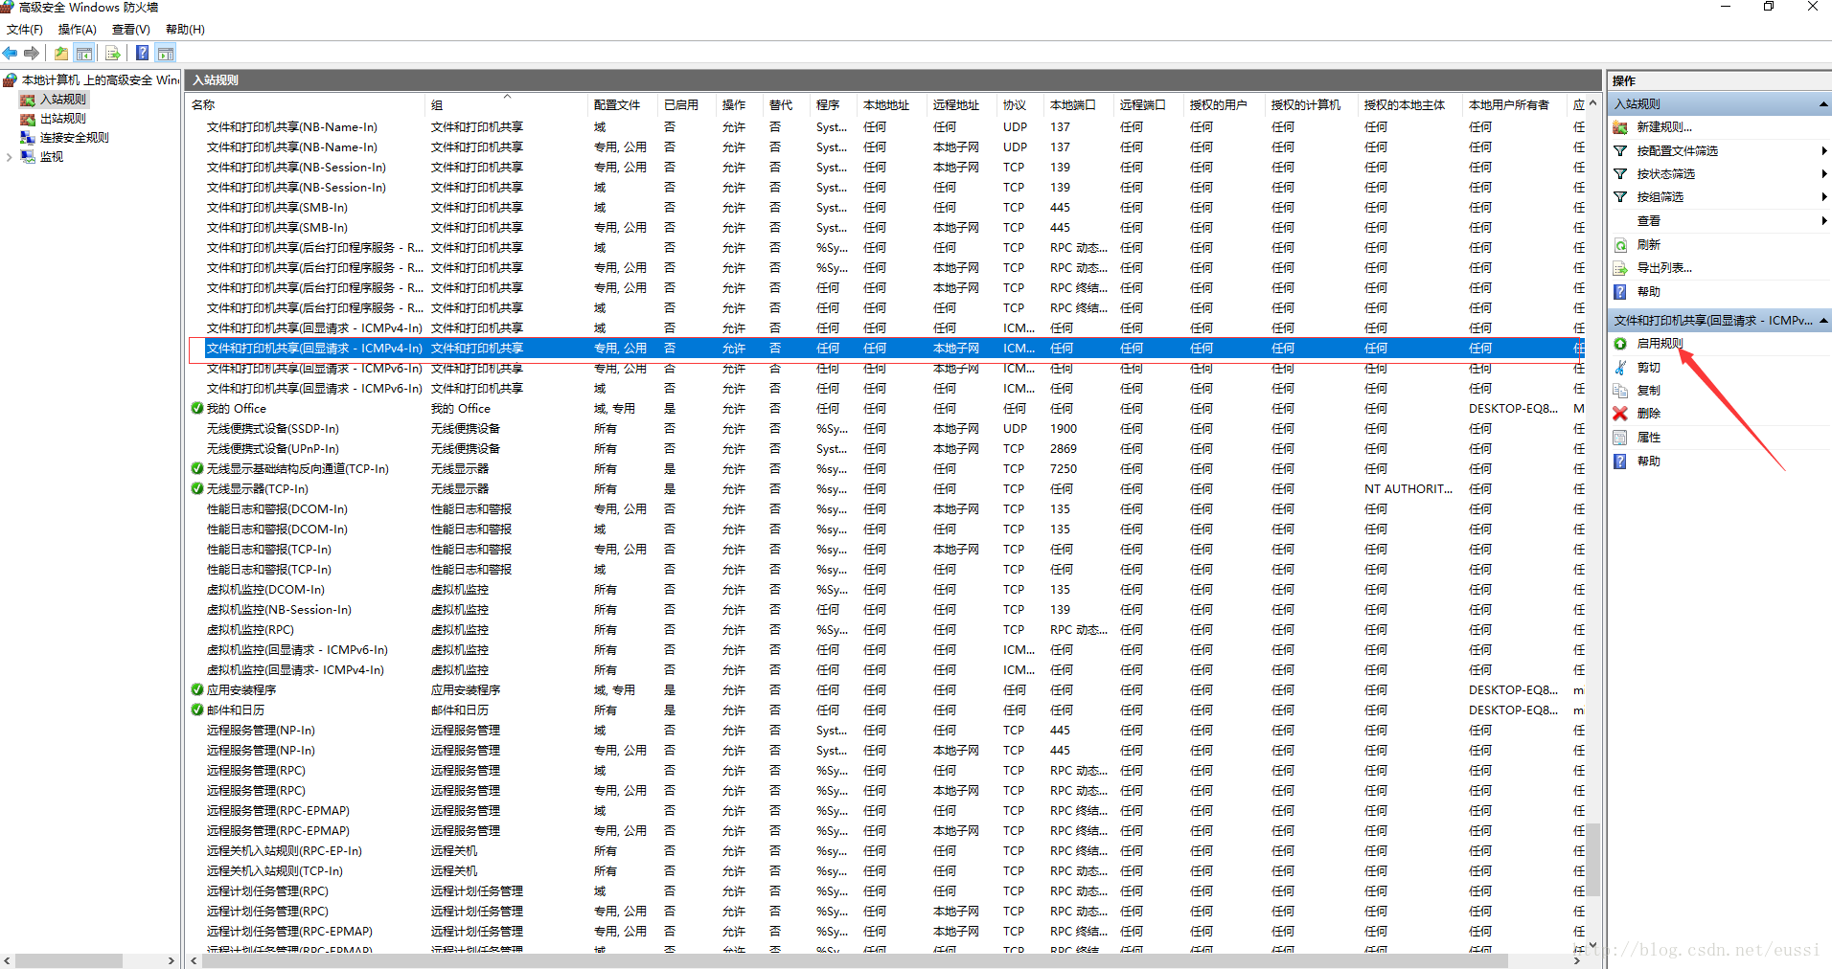Click 刷新 to refresh the rule list
Viewport: 1832px width, 969px height.
pos(1648,245)
